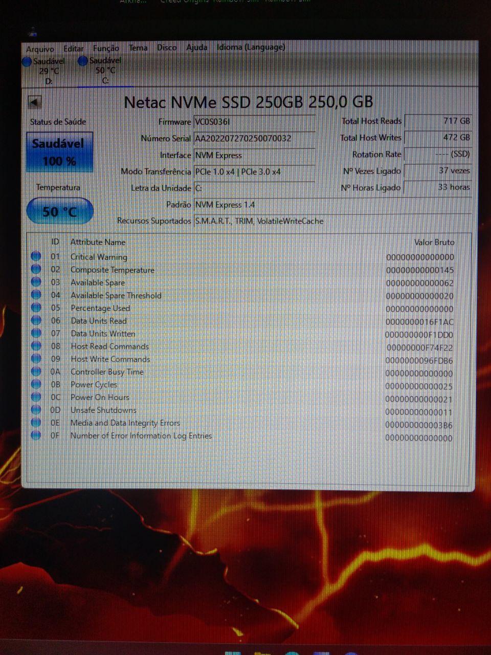Click the status dot for Host Read Commands

(x=36, y=346)
